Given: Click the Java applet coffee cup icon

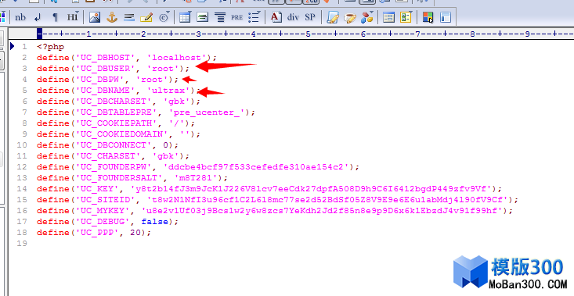Looking at the screenshot, I should pyautogui.click(x=350, y=17).
